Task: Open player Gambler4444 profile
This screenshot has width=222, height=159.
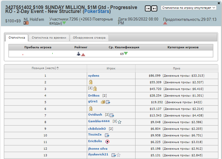Action: click(99, 121)
